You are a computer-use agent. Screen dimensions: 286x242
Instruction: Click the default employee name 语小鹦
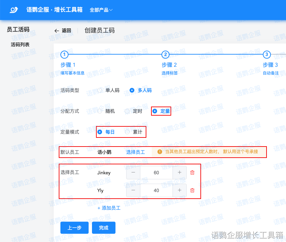[104, 152]
